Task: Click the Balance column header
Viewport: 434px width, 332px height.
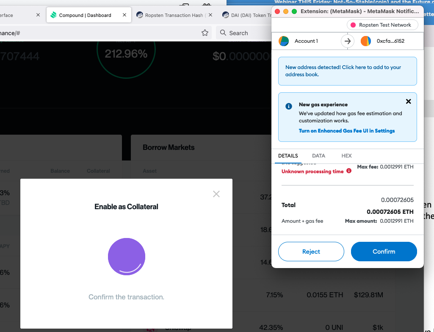Action: [60, 171]
